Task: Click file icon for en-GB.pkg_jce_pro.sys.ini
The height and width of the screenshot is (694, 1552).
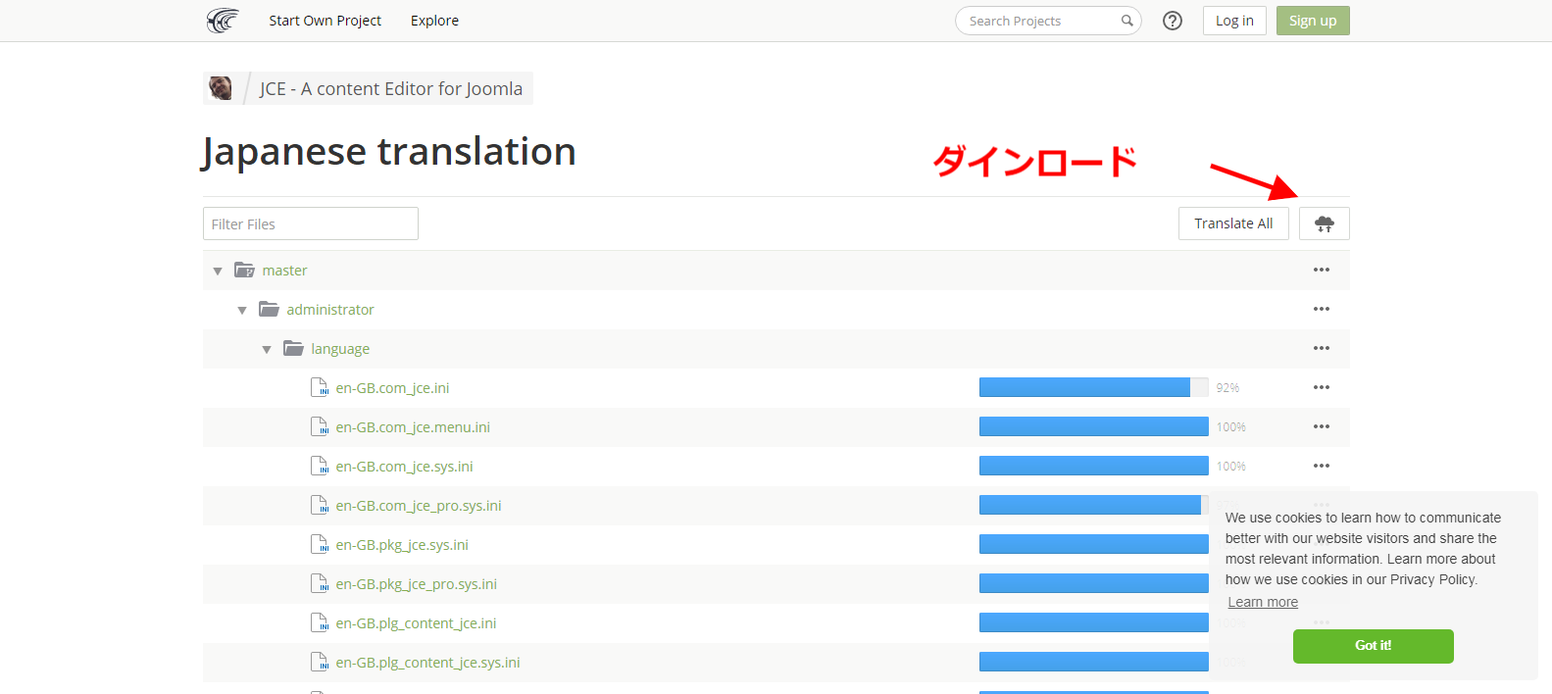Action: coord(320,583)
